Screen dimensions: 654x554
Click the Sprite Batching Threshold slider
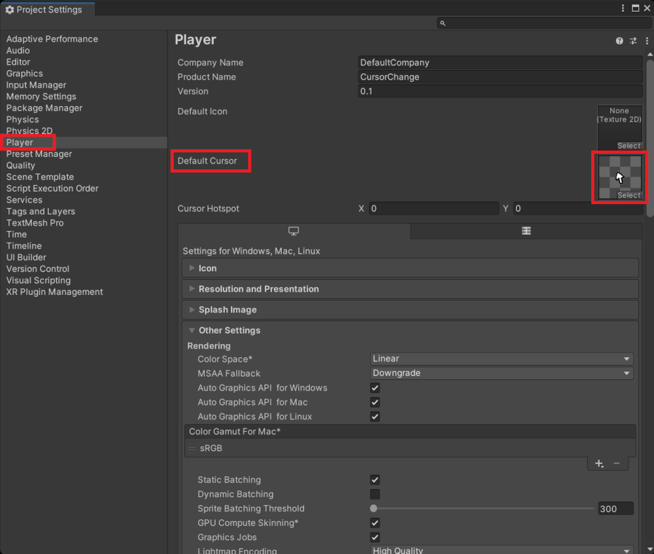click(x=483, y=509)
